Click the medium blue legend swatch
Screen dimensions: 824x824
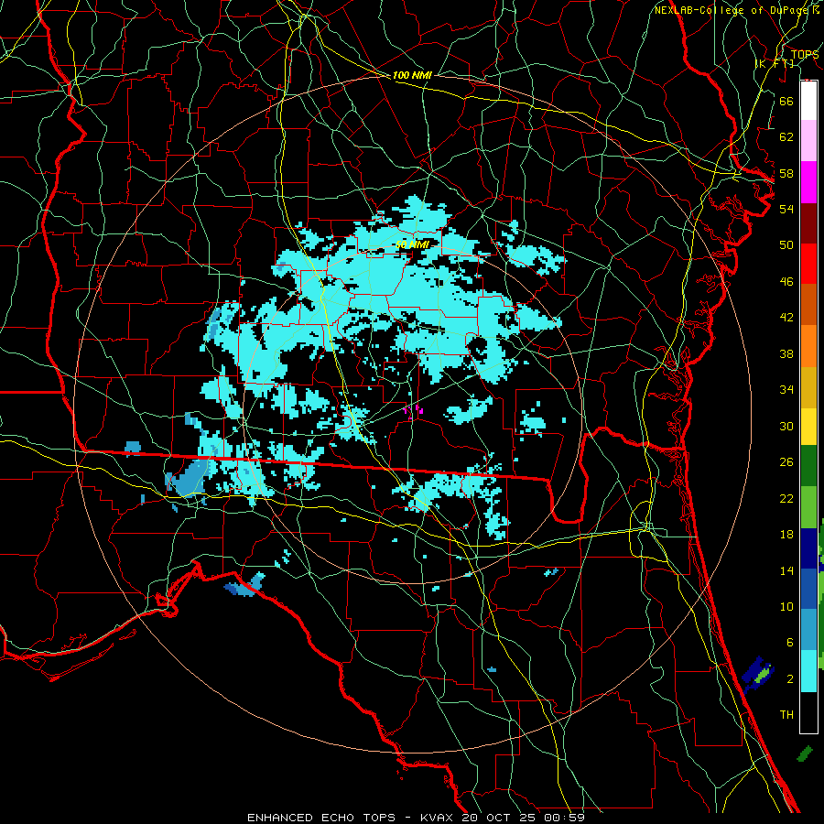click(x=808, y=589)
